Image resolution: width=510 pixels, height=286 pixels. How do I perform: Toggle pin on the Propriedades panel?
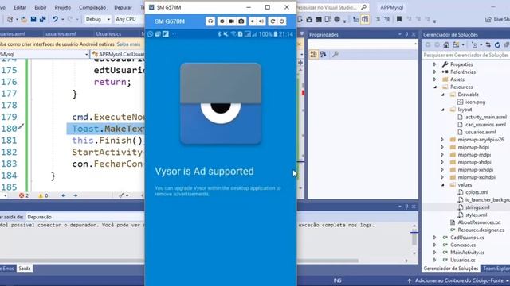(406, 34)
